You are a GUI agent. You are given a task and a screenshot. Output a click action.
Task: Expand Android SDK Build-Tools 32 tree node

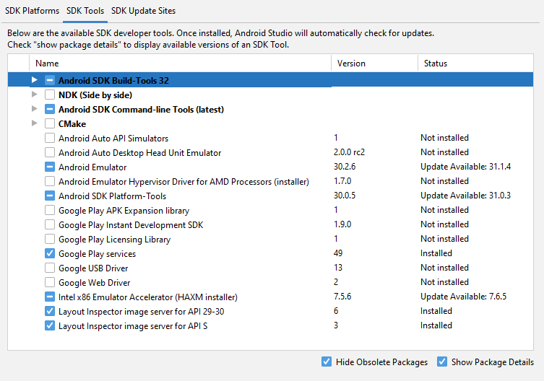click(x=34, y=80)
